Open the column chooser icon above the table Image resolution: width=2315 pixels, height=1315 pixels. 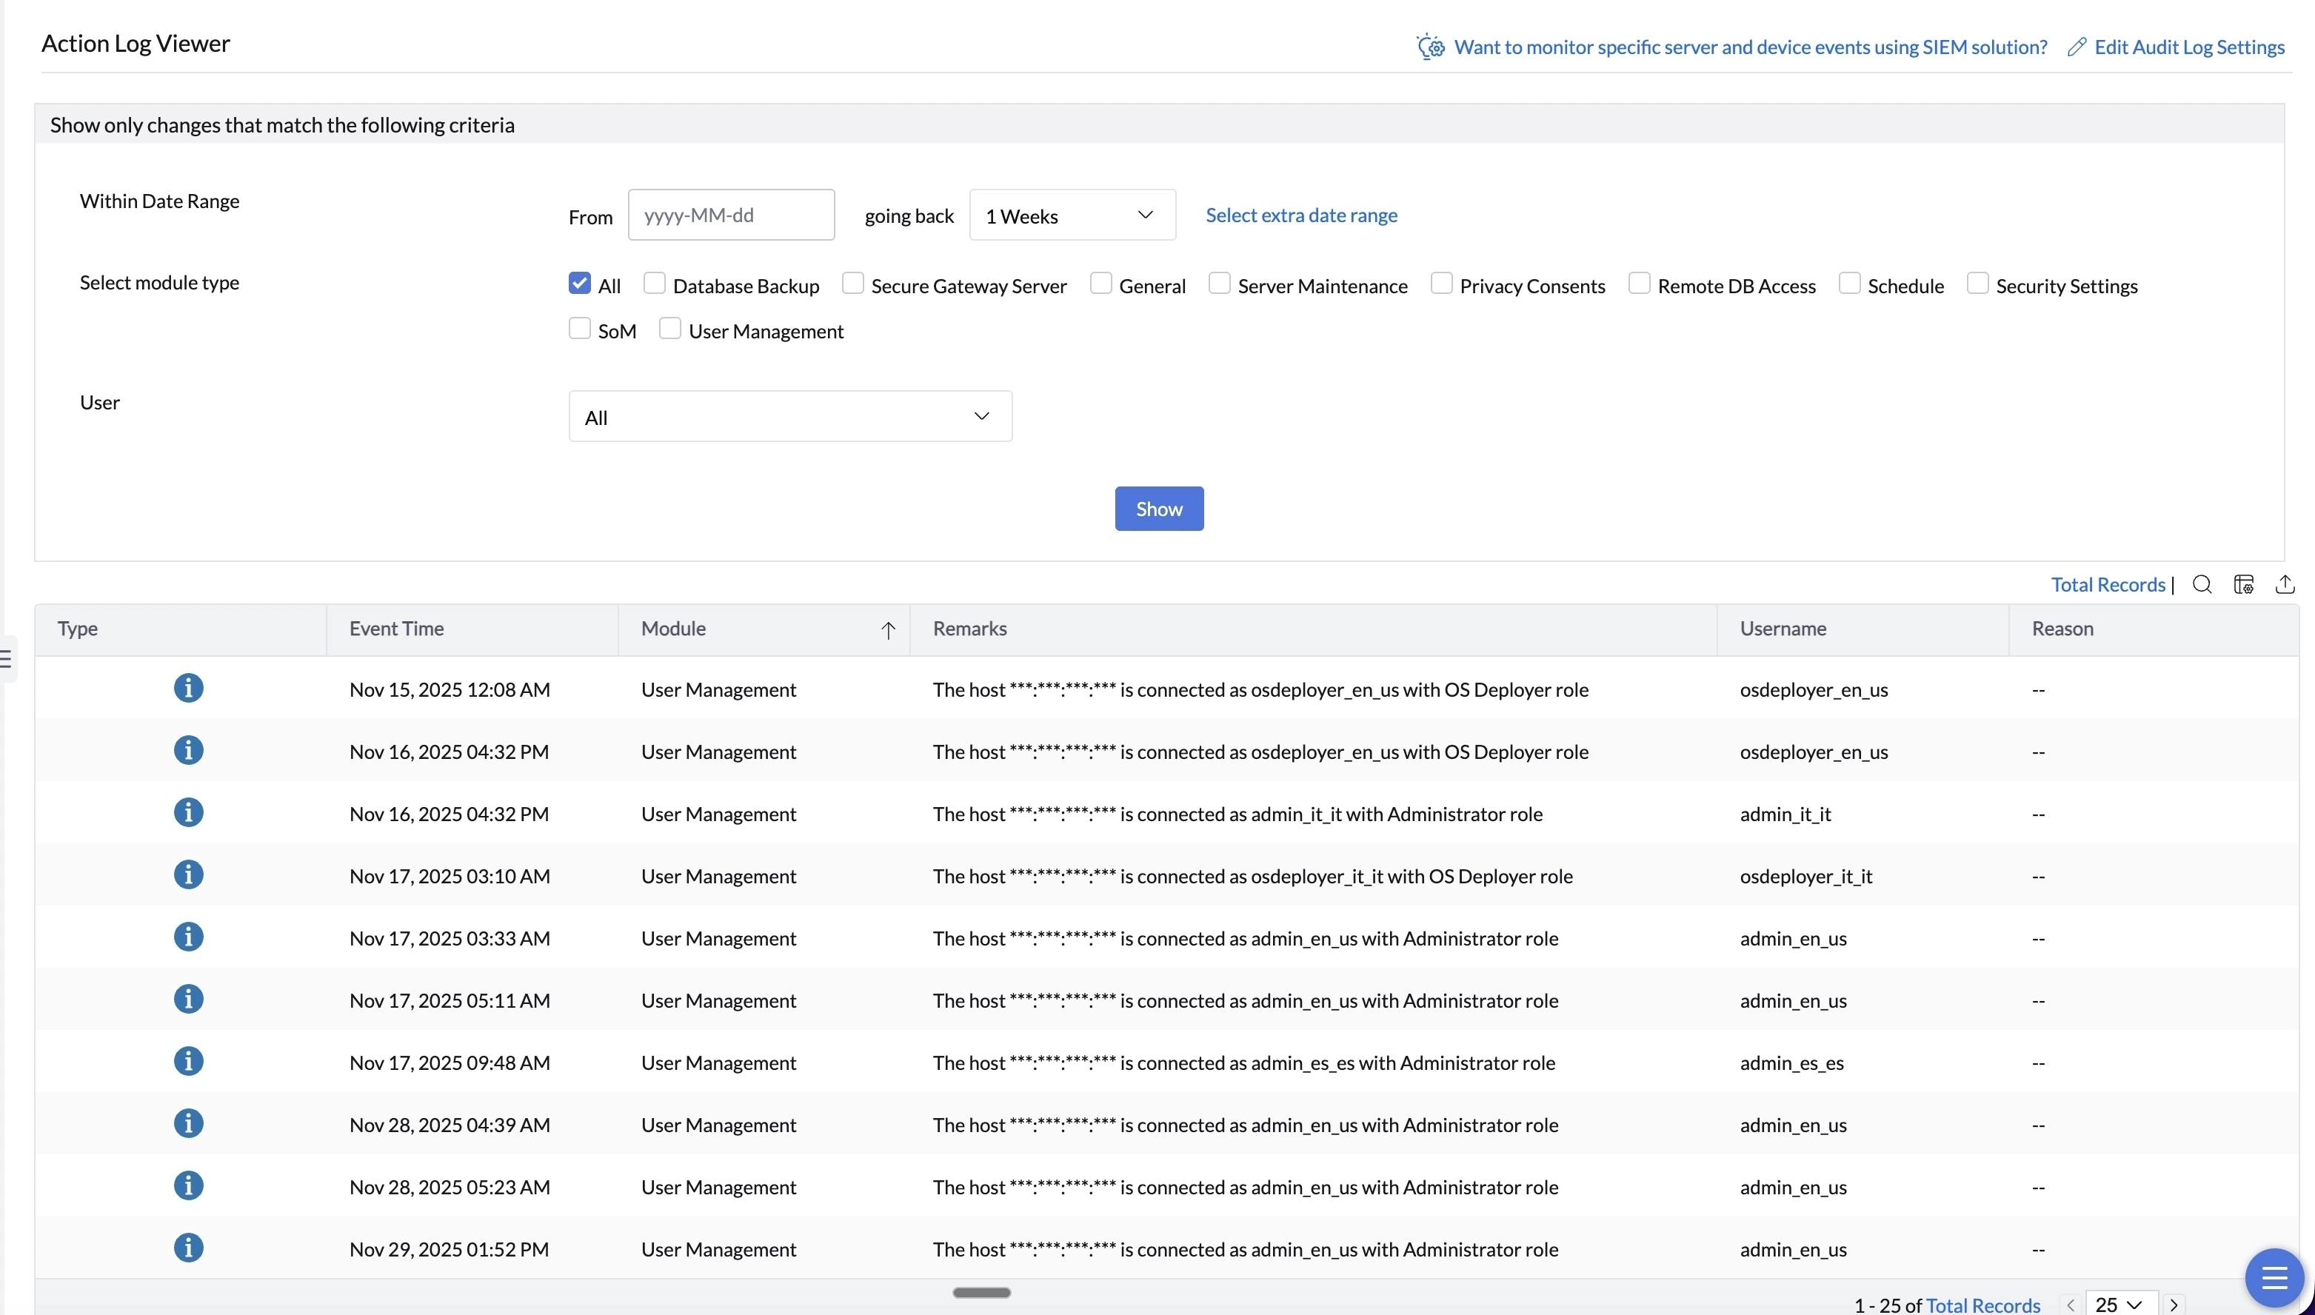click(2244, 584)
